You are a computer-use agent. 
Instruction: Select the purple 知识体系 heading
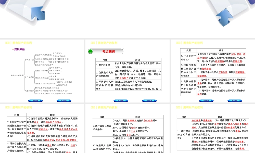(19, 49)
